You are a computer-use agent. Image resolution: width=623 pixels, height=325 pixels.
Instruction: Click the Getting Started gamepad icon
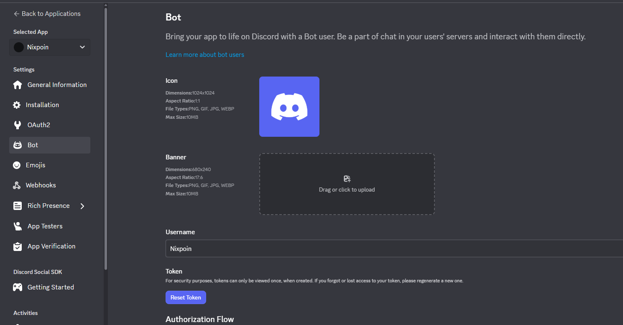click(18, 287)
